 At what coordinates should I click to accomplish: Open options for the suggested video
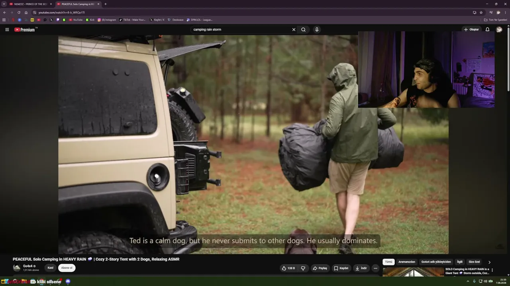492,270
